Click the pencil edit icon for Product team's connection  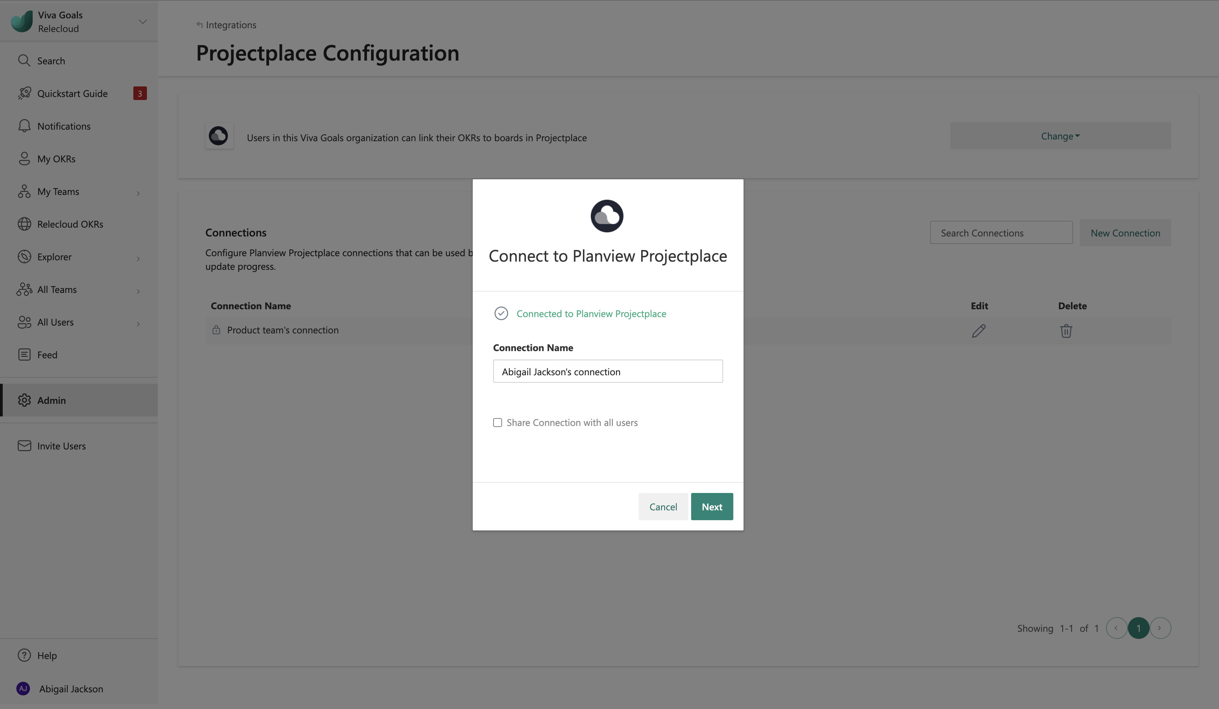pyautogui.click(x=979, y=331)
